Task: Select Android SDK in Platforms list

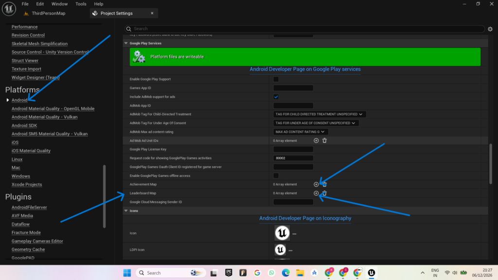Action: coord(24,125)
